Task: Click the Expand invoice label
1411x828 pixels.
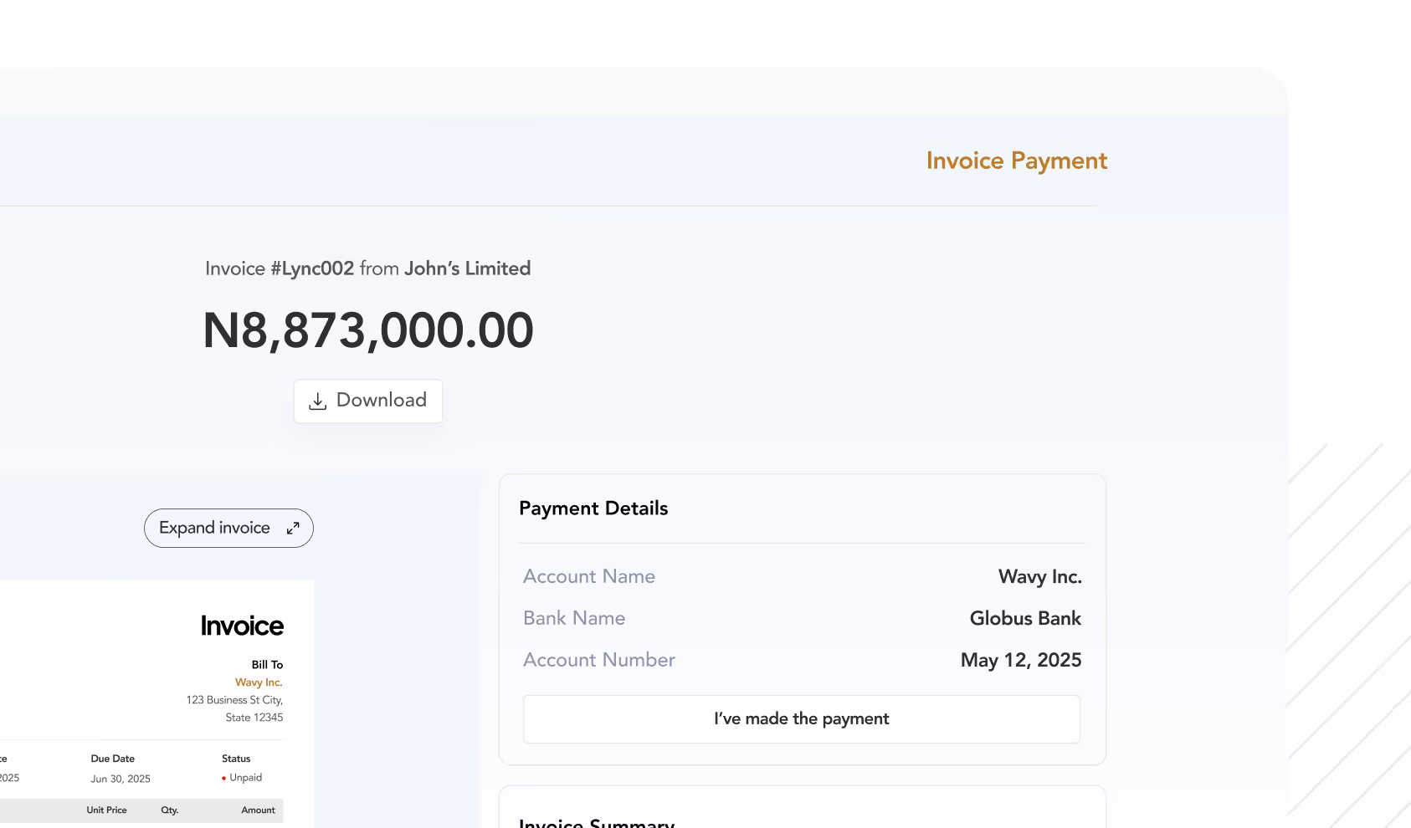Action: [214, 528]
